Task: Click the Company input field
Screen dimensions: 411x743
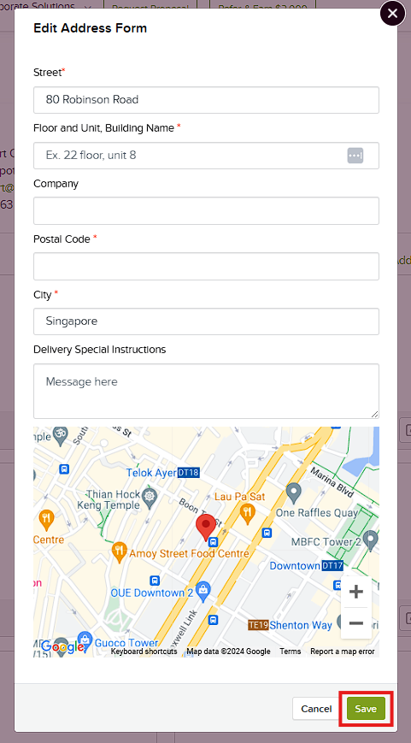Action: click(206, 211)
